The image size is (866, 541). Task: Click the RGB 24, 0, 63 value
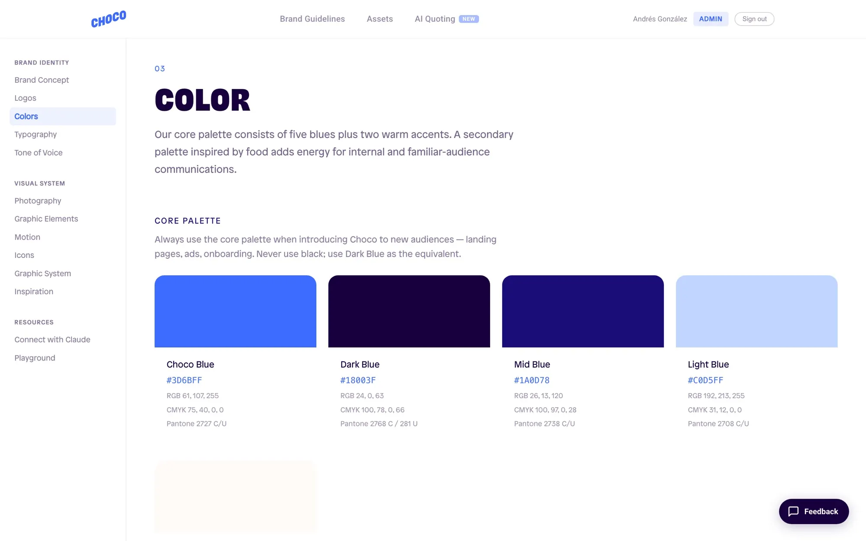click(362, 396)
